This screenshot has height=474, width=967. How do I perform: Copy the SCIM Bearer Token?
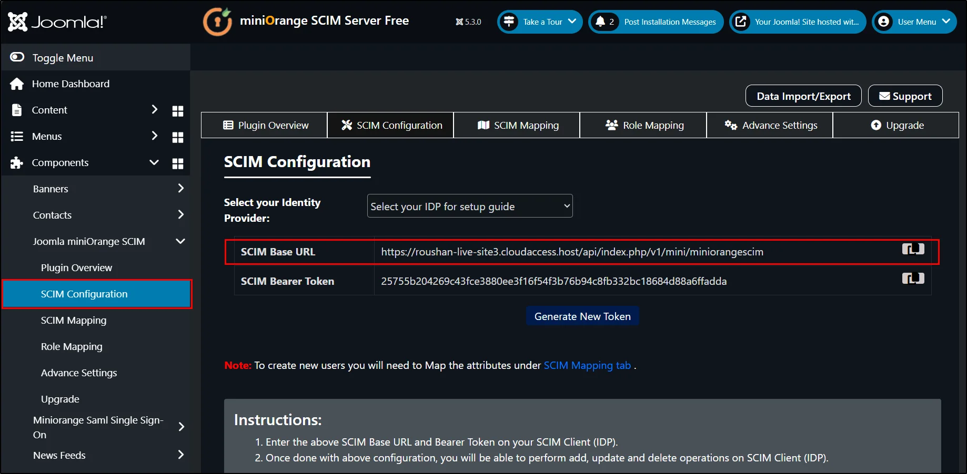913,279
